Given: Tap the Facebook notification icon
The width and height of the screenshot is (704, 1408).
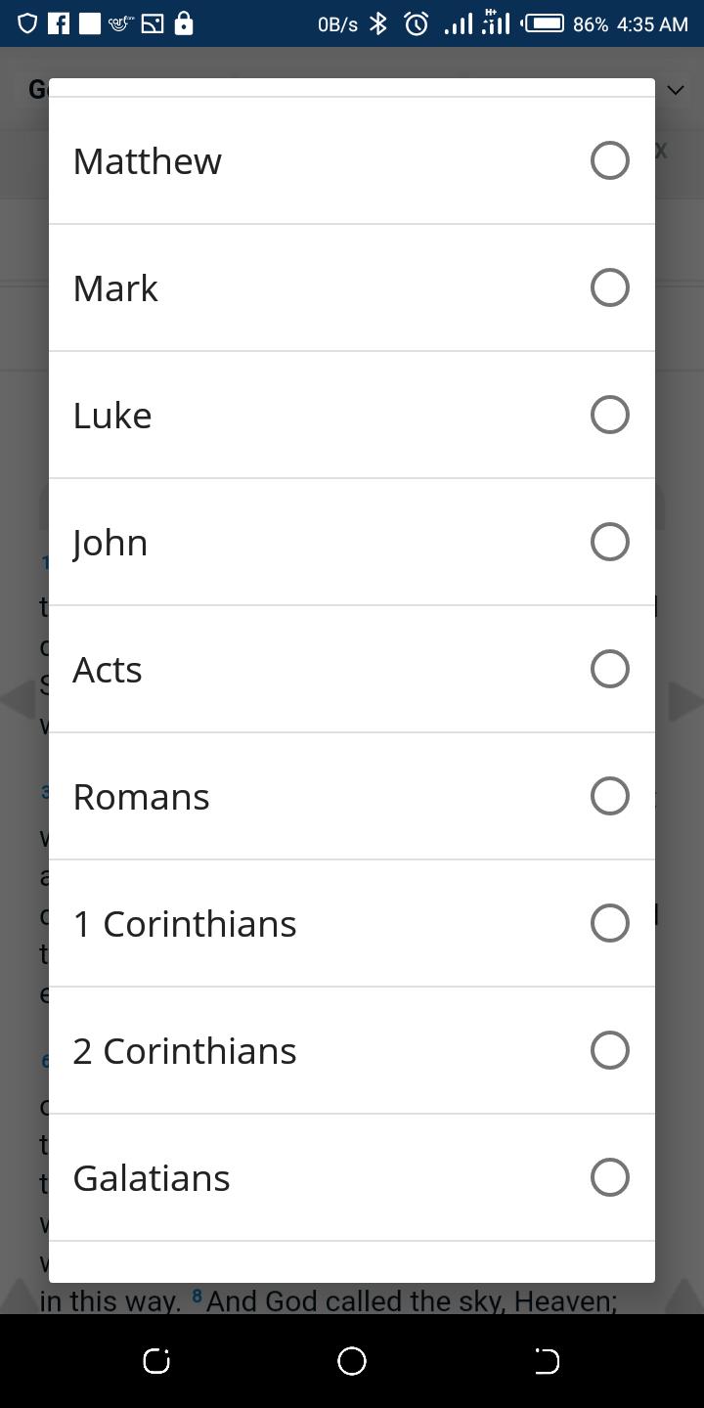Looking at the screenshot, I should 59,23.
